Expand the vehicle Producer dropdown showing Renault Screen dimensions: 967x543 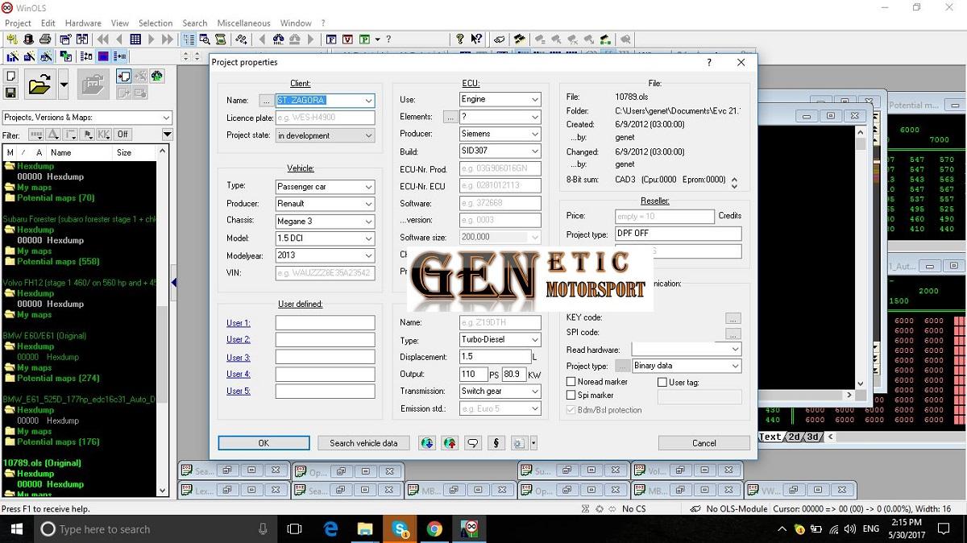[368, 204]
